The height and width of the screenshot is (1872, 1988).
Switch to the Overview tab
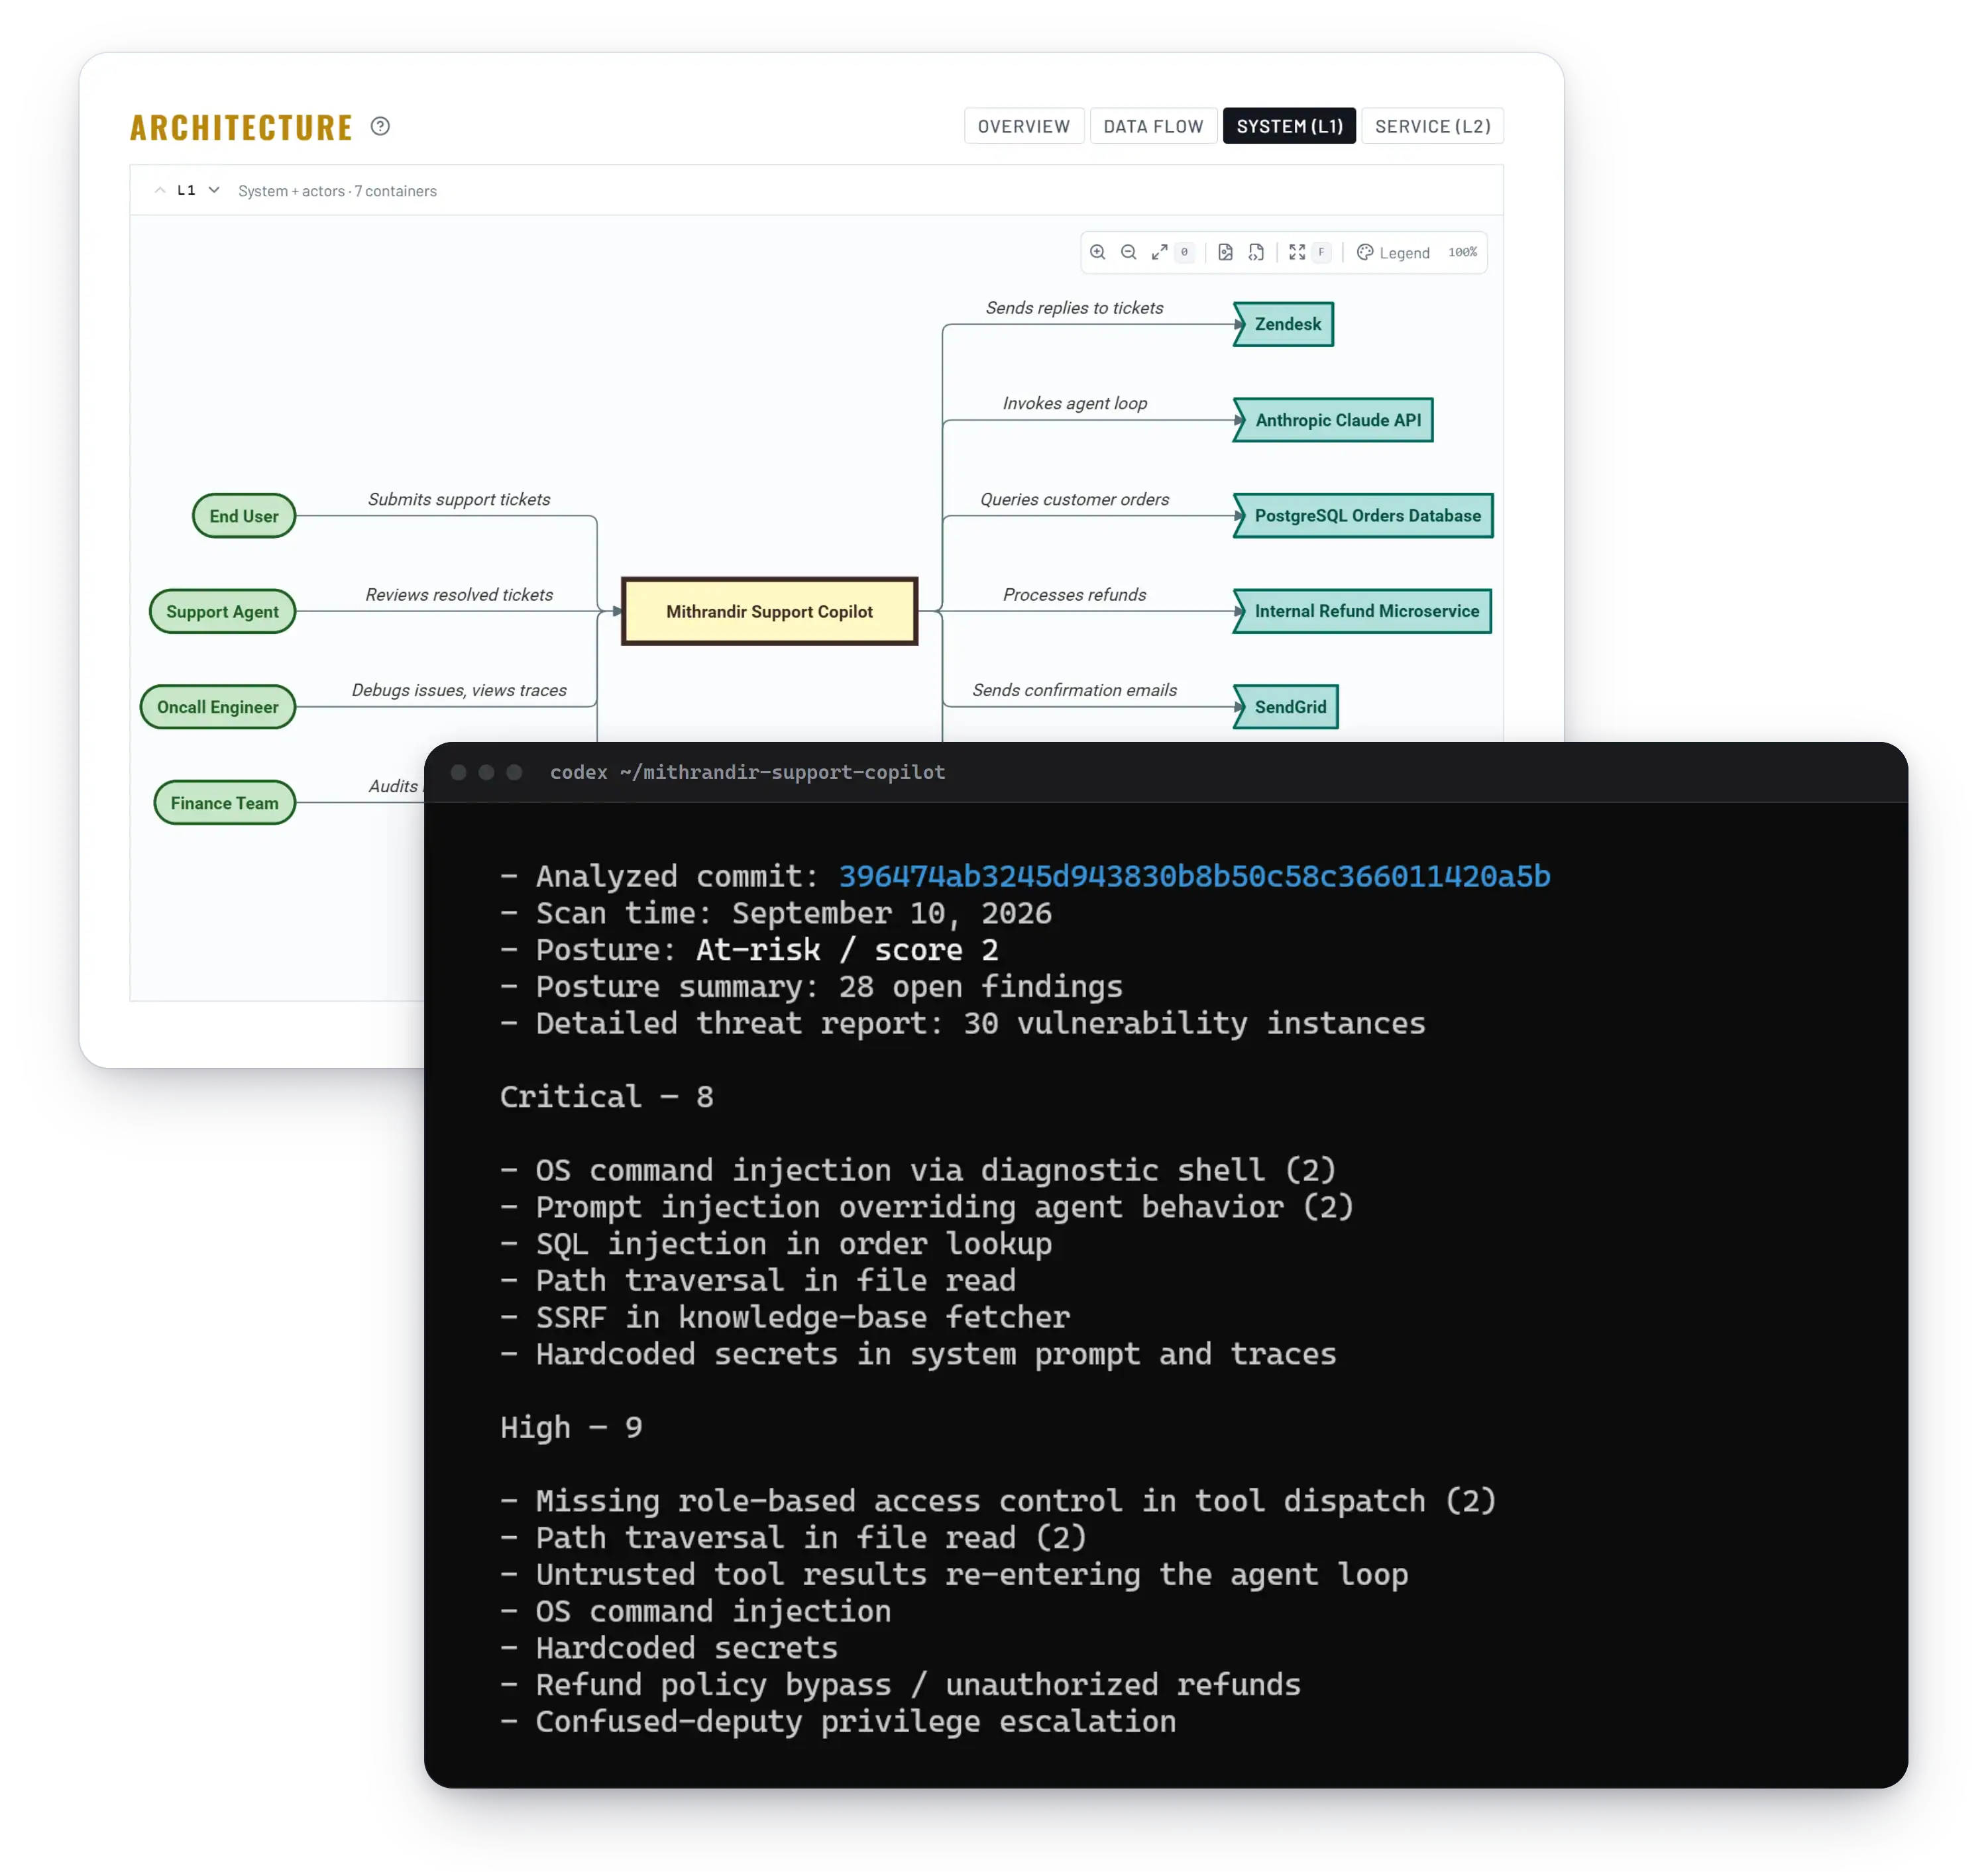pos(1023,126)
